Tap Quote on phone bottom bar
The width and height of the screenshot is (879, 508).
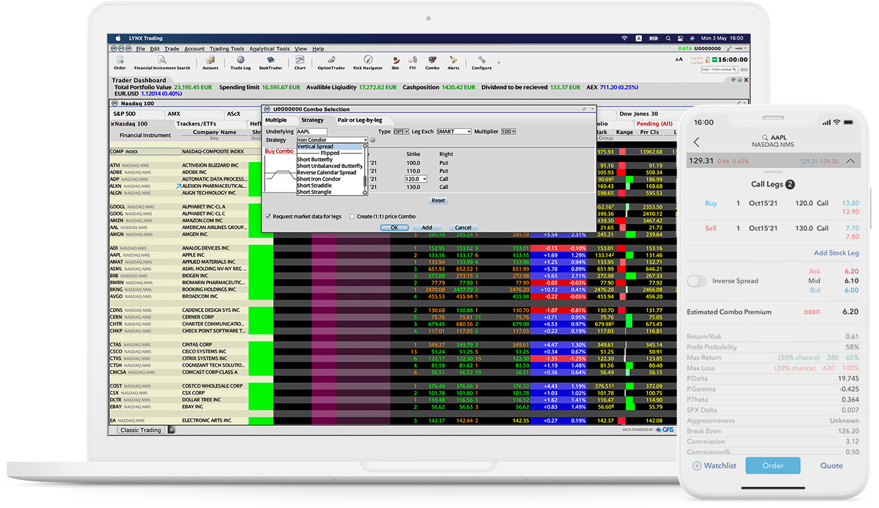click(x=831, y=466)
